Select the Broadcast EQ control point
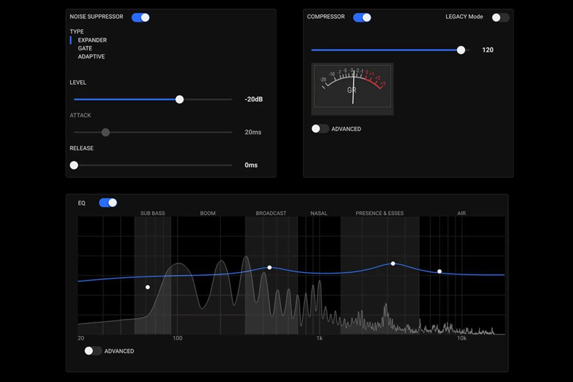This screenshot has width=573, height=382. click(269, 267)
